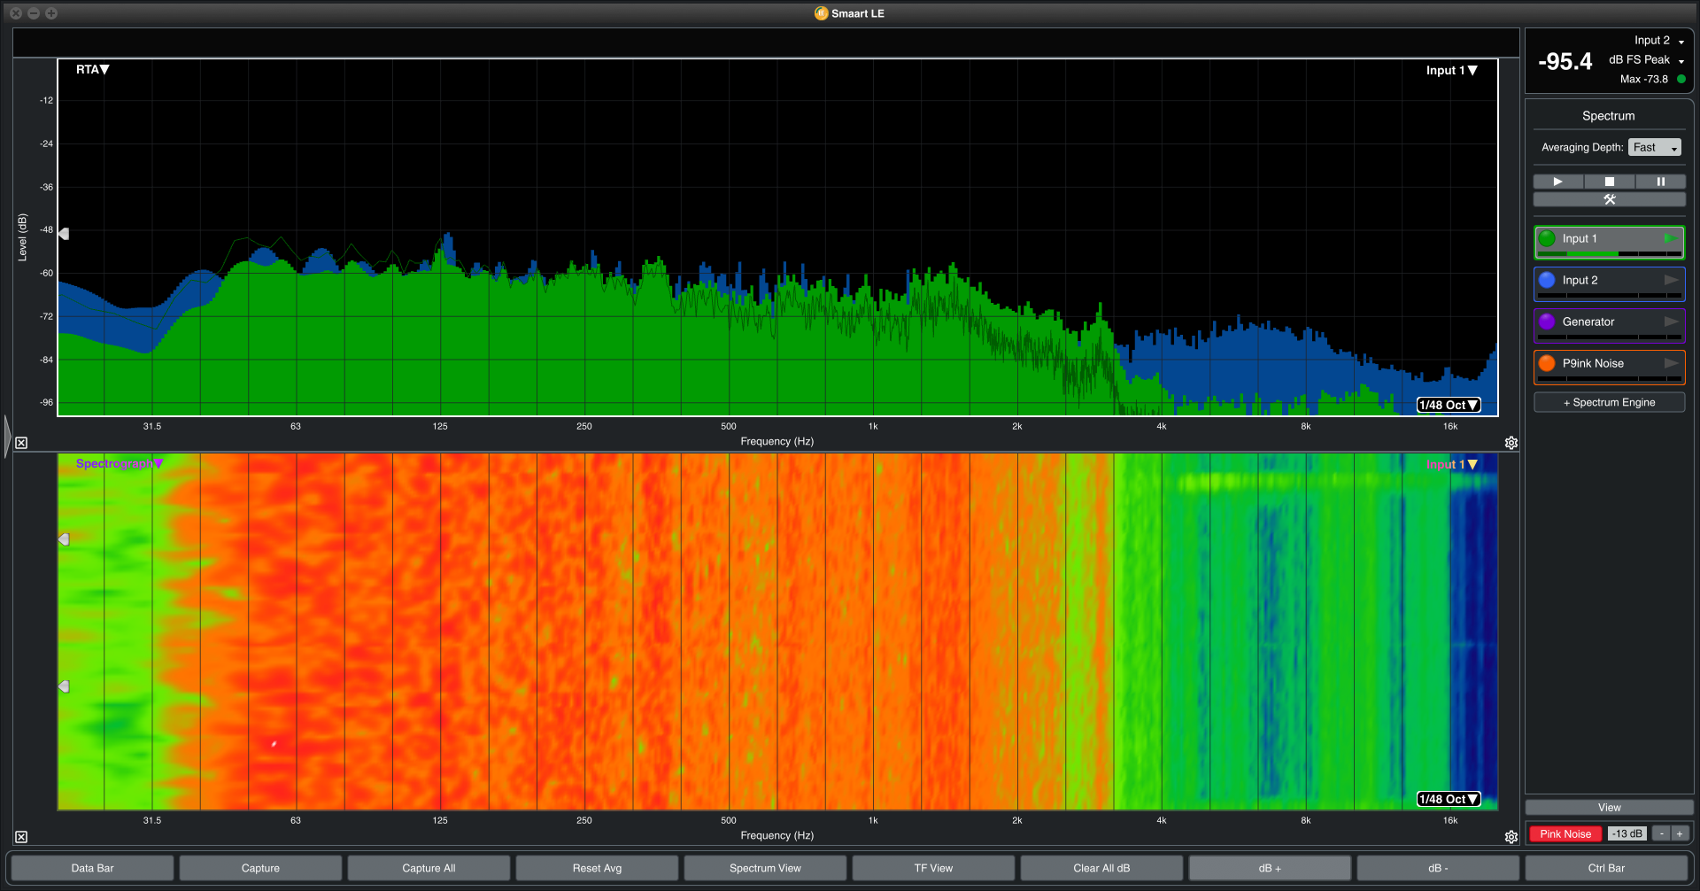Click the RTA level threshold marker
The height and width of the screenshot is (891, 1700).
(64, 234)
